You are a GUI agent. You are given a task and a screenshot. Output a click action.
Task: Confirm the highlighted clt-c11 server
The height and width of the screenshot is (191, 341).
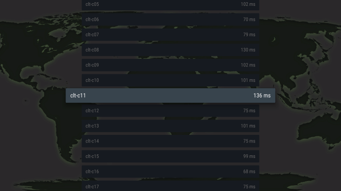[170, 95]
